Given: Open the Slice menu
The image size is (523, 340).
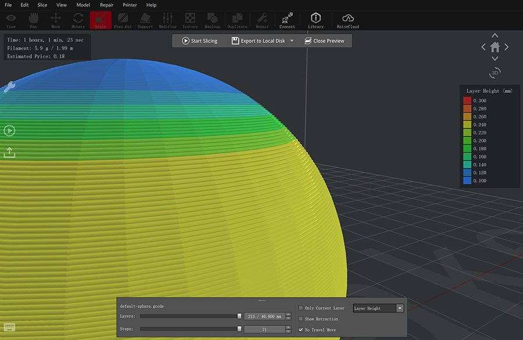Looking at the screenshot, I should click(x=42, y=5).
